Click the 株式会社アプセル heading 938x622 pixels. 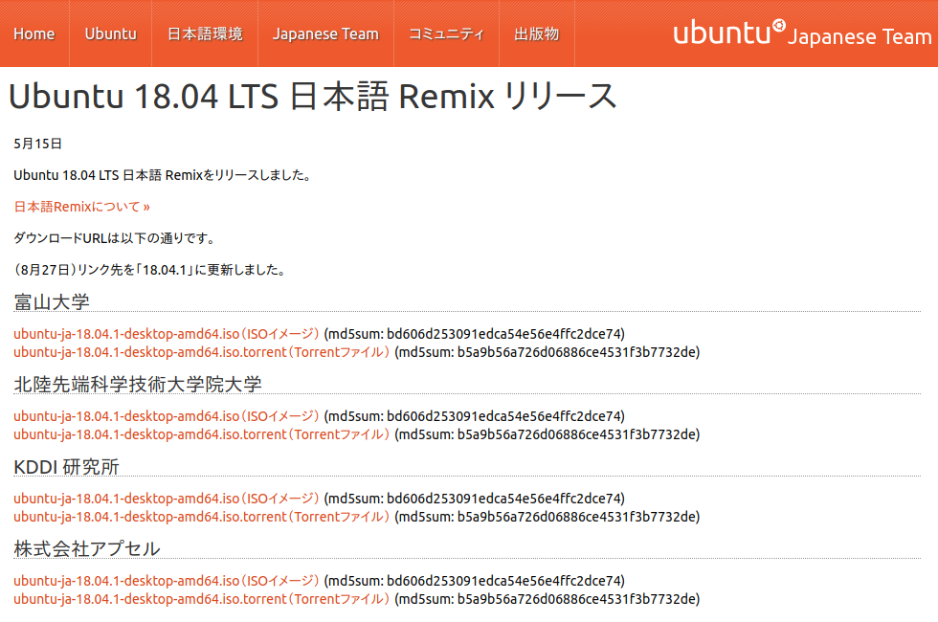tap(87, 549)
